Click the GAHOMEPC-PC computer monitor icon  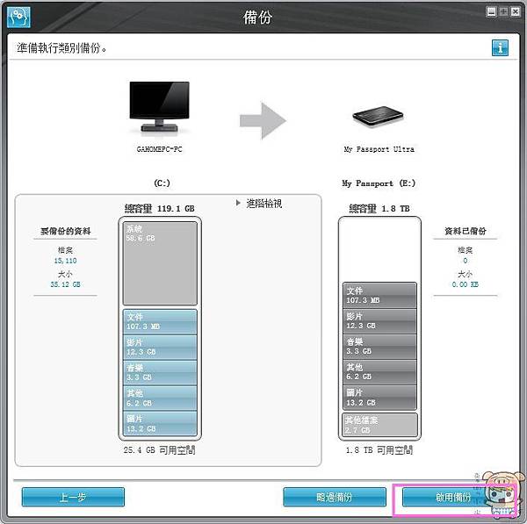click(159, 107)
